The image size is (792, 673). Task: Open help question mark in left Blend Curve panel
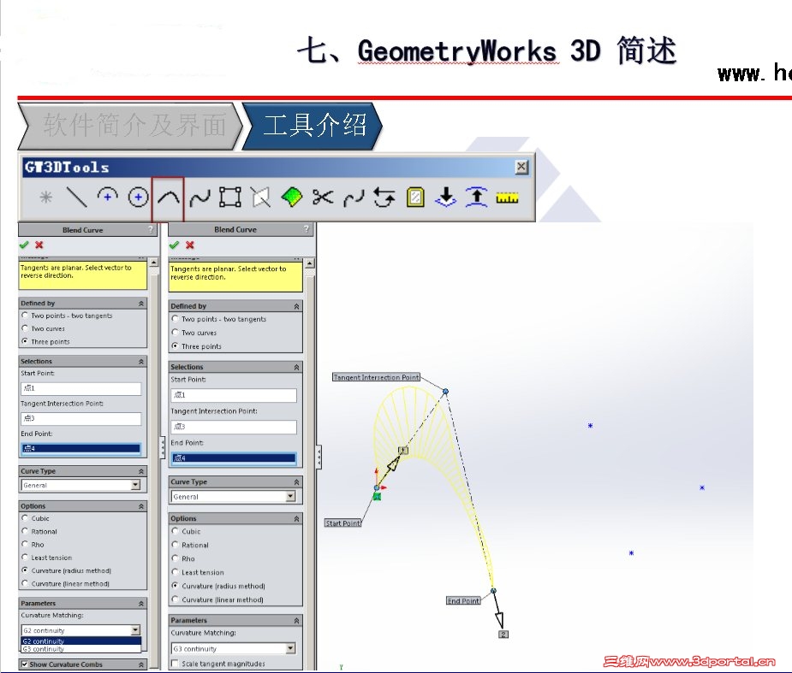151,229
